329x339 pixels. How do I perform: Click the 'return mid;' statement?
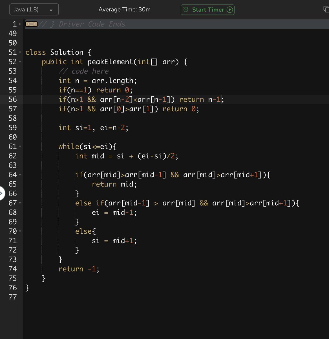coord(114,184)
